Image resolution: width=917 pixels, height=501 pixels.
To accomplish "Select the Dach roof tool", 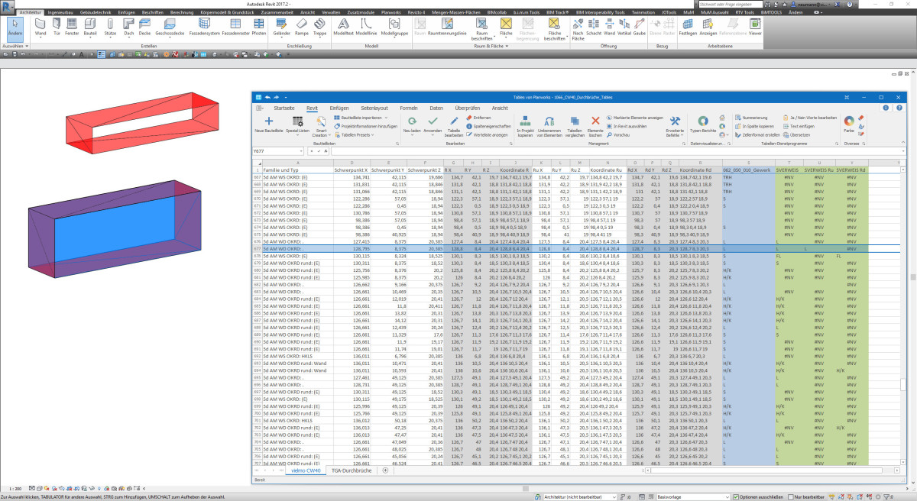I will pos(129,26).
